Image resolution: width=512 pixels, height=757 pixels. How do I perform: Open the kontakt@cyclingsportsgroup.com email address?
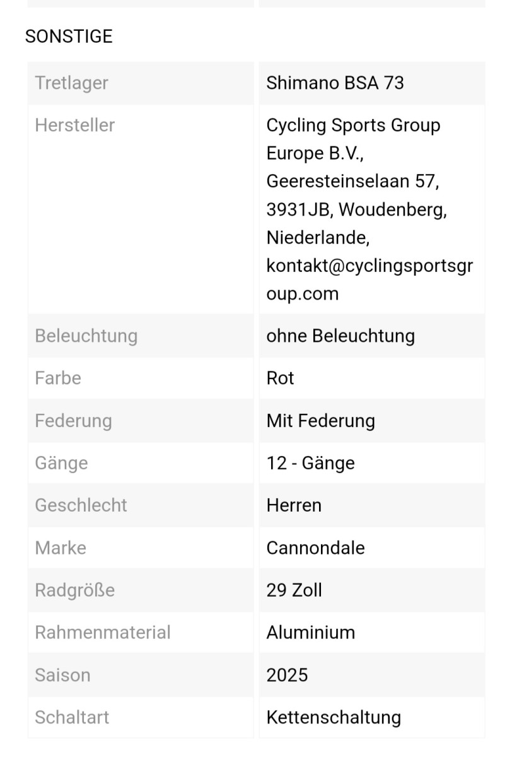coord(369,279)
